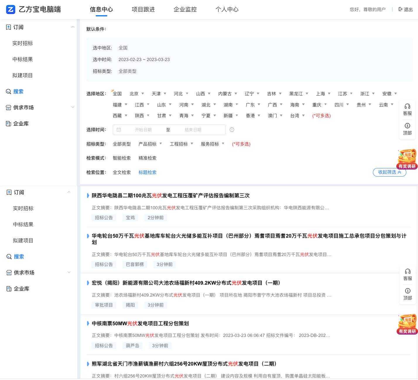Open the 服务招标 type dropdown
This screenshot has height=380, width=418.
click(213, 144)
